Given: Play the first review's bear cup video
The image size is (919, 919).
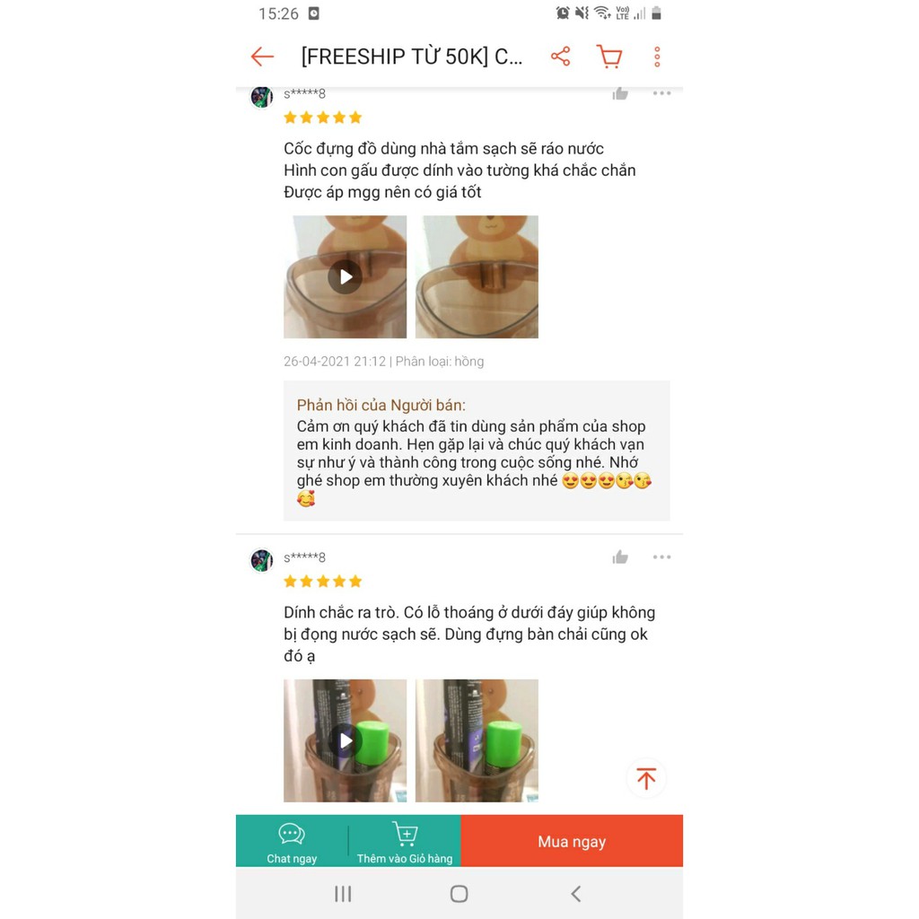Looking at the screenshot, I should coord(345,276).
